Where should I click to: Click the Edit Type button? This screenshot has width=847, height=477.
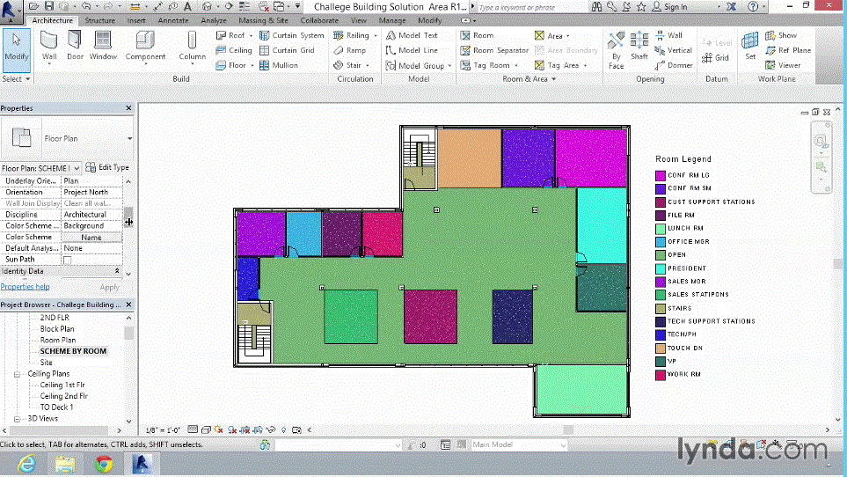107,167
